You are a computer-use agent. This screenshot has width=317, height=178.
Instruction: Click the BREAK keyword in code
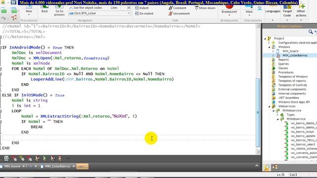click(x=37, y=127)
